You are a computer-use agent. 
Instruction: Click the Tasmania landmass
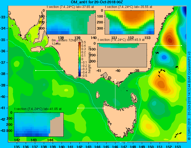point(121,121)
